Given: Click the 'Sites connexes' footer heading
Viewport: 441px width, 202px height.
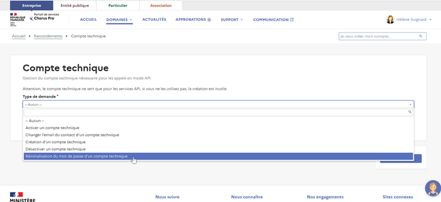Looking at the screenshot, I should click(x=398, y=197).
